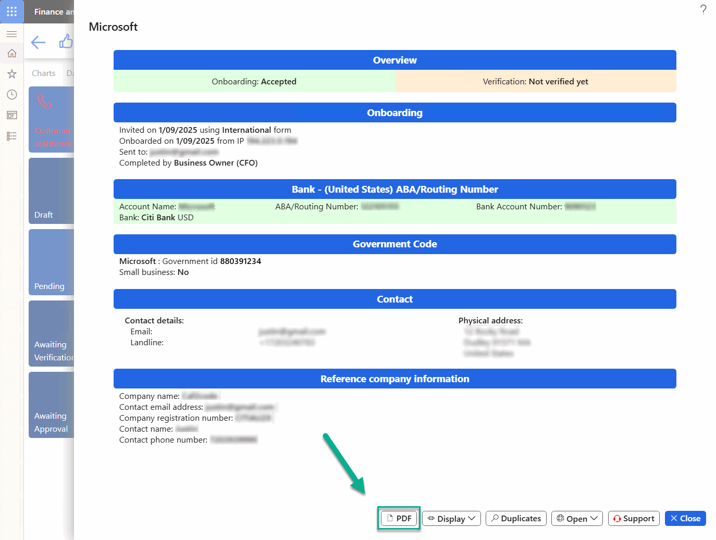The image size is (716, 540).
Task: Click the Duplicates button
Action: pyautogui.click(x=516, y=518)
